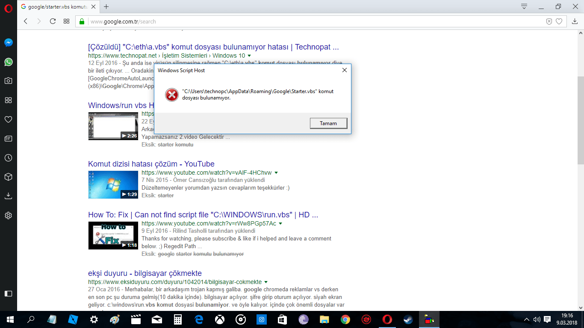This screenshot has height=328, width=584.
Task: Open Messenger in the Opera sidebar
Action: point(8,43)
